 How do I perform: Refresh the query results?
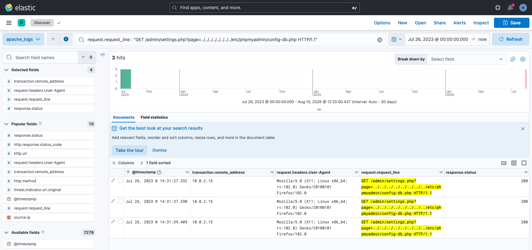pos(510,39)
